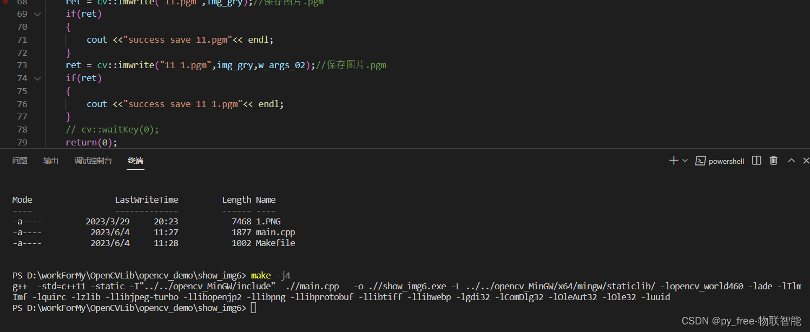Open the terminal launch profile dropdown
Viewport: 810px width, 332px height.
[685, 160]
